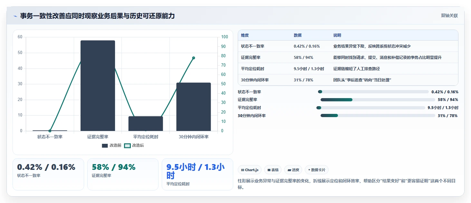The image size is (471, 203).
Task: Click the 数据卡片 tag chip
Action: (x=317, y=170)
